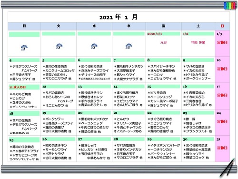
Task: Click 'きんぴらごぼう' on the 14th
Action: click(128, 105)
